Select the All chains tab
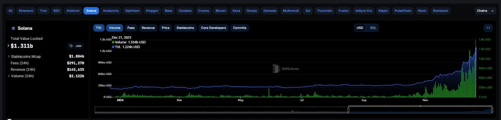The width and height of the screenshot is (501, 120). (x=10, y=11)
